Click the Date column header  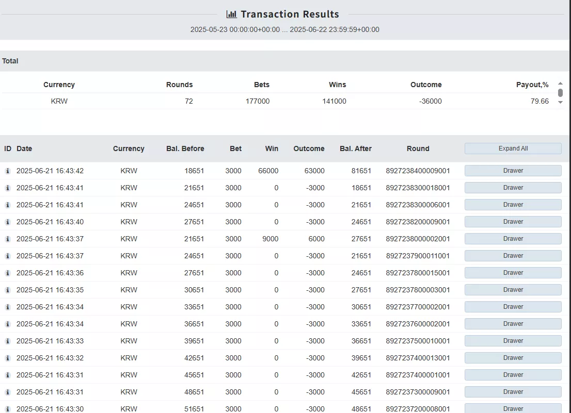(x=24, y=148)
